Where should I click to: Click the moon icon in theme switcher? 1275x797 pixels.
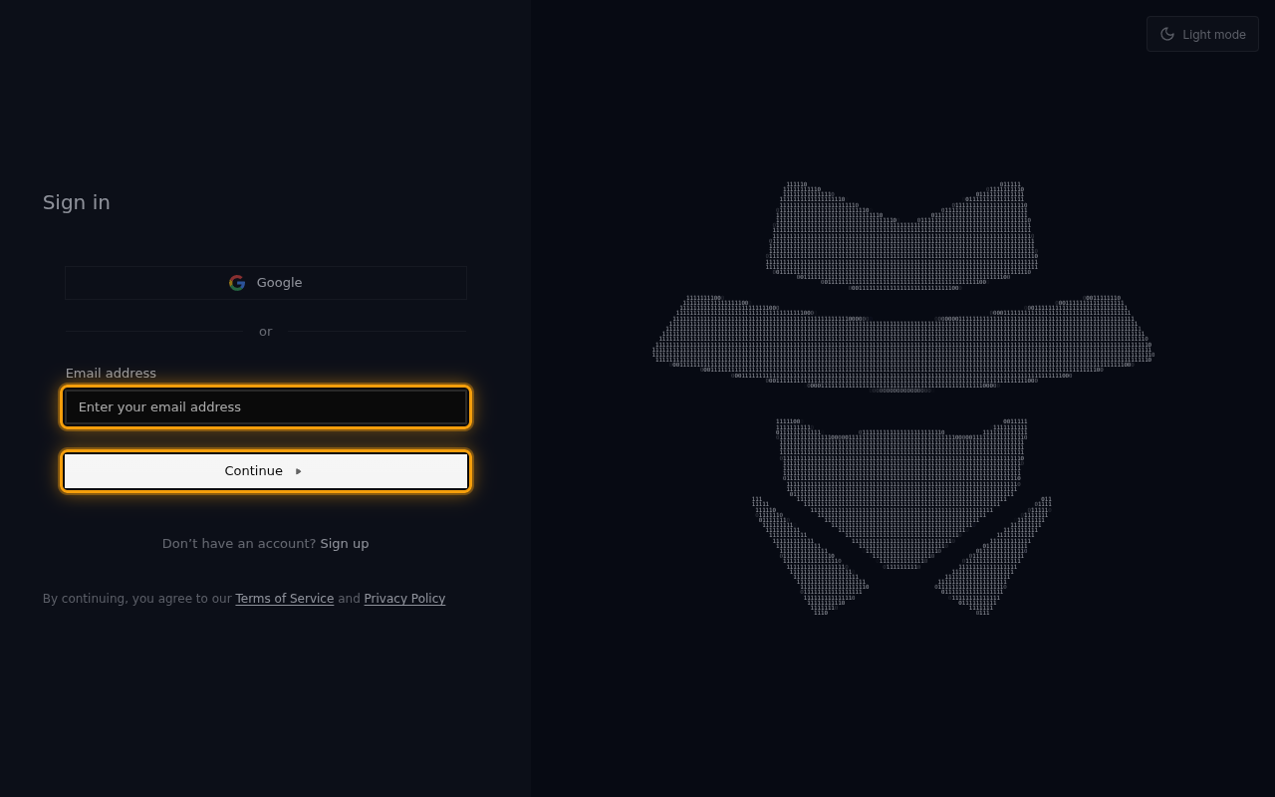pyautogui.click(x=1167, y=34)
